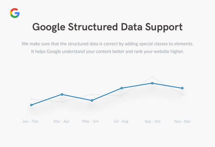Select the blue Jul - Aug data point

122,88
